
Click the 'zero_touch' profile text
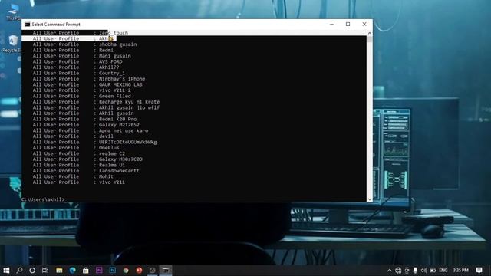[x=114, y=32]
